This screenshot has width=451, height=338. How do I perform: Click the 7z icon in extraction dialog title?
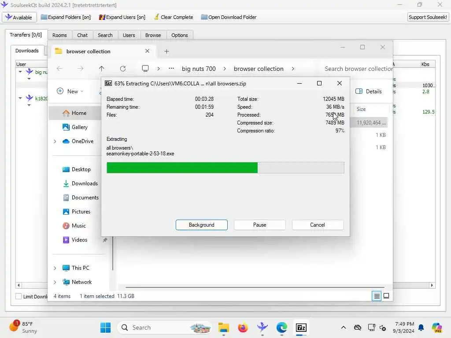coord(108,83)
